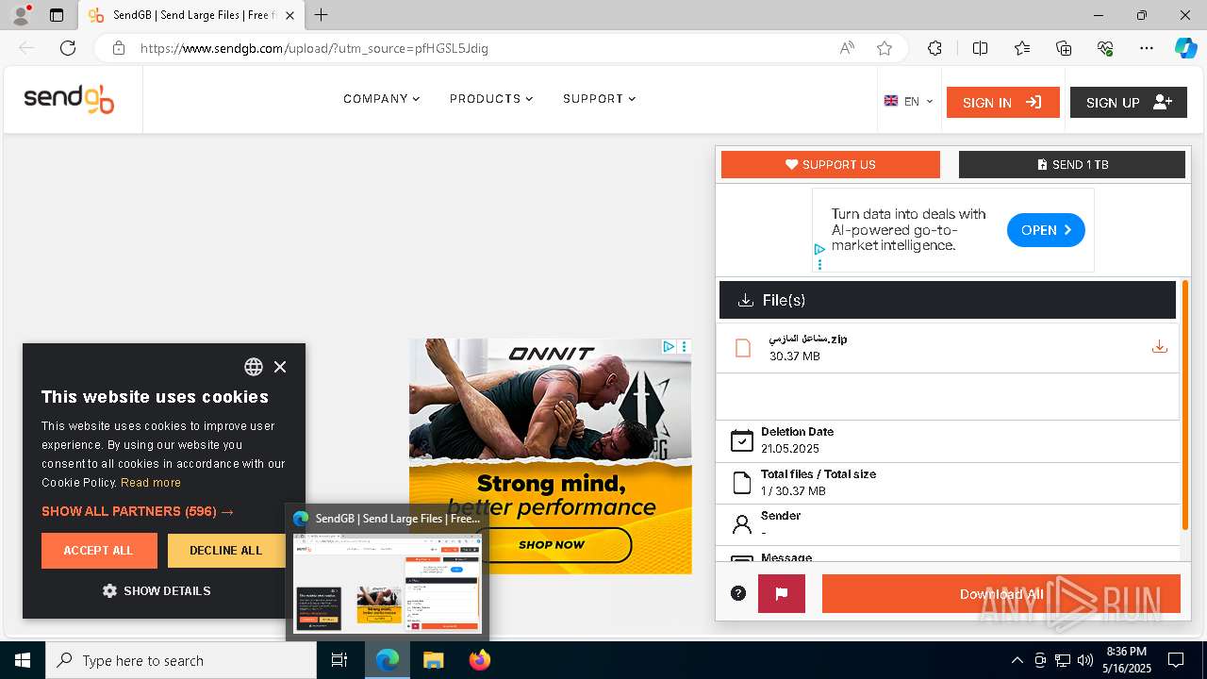
Task: Refresh the page
Action: click(68, 48)
